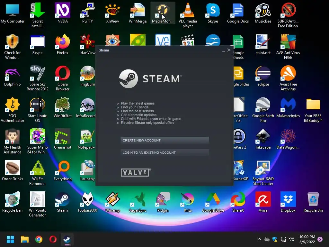Select the Greenshot desktop shortcut
Viewport: 329px width, 247px height.
click(63, 139)
